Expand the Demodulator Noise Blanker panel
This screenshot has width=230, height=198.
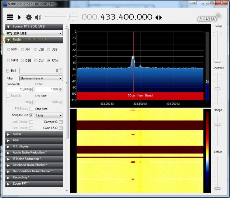point(34,171)
